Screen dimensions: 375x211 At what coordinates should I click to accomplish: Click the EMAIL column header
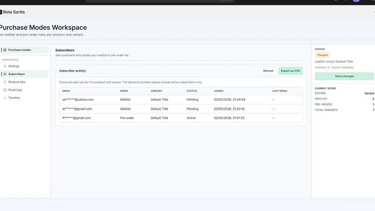(x=66, y=91)
